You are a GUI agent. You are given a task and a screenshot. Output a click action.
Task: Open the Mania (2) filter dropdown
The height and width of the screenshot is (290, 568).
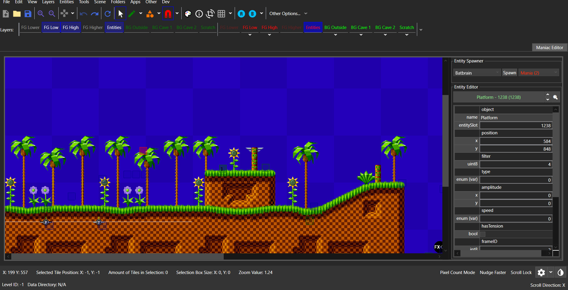click(538, 73)
